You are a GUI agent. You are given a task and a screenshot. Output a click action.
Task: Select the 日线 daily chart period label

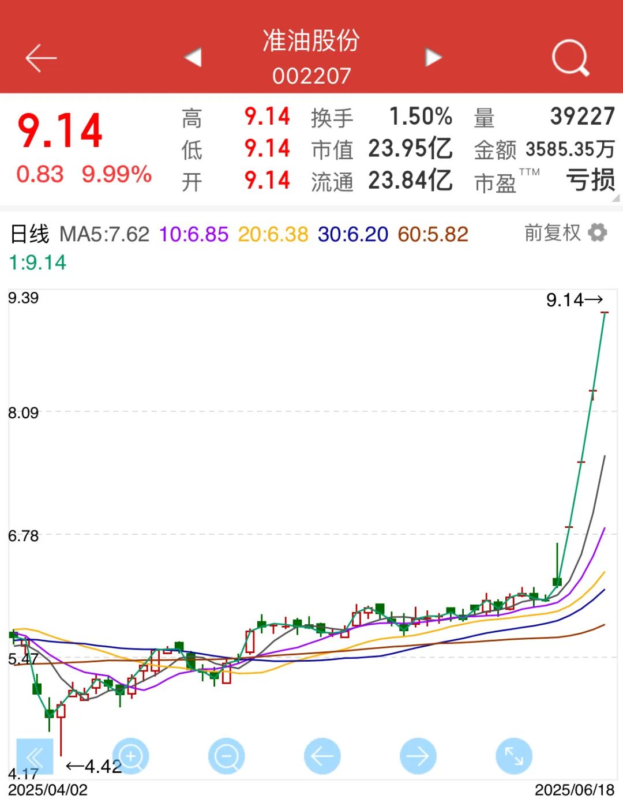click(x=30, y=234)
